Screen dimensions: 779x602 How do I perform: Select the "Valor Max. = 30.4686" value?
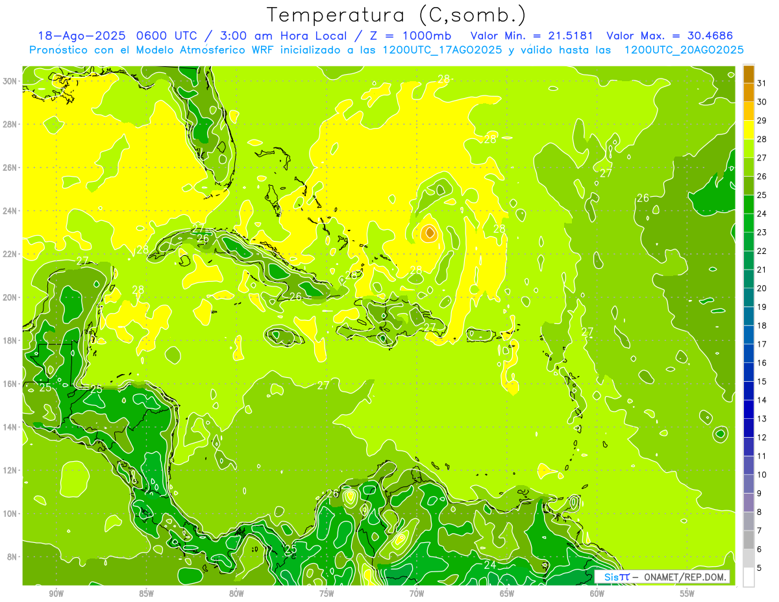669,36
